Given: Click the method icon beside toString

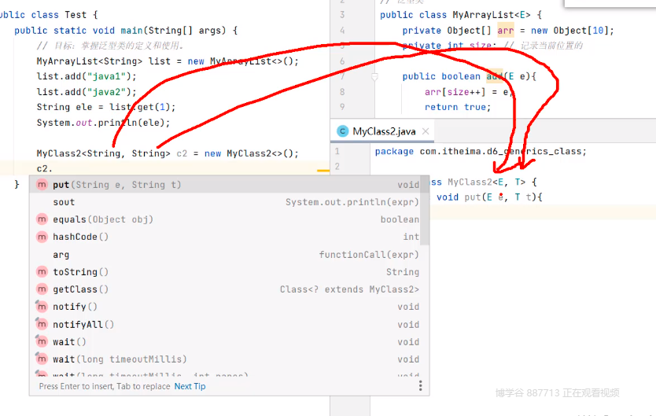Looking at the screenshot, I should pyautogui.click(x=42, y=272).
